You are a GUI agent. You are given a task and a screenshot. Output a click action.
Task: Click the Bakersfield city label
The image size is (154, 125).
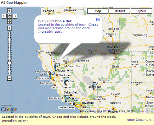[x=71, y=92]
